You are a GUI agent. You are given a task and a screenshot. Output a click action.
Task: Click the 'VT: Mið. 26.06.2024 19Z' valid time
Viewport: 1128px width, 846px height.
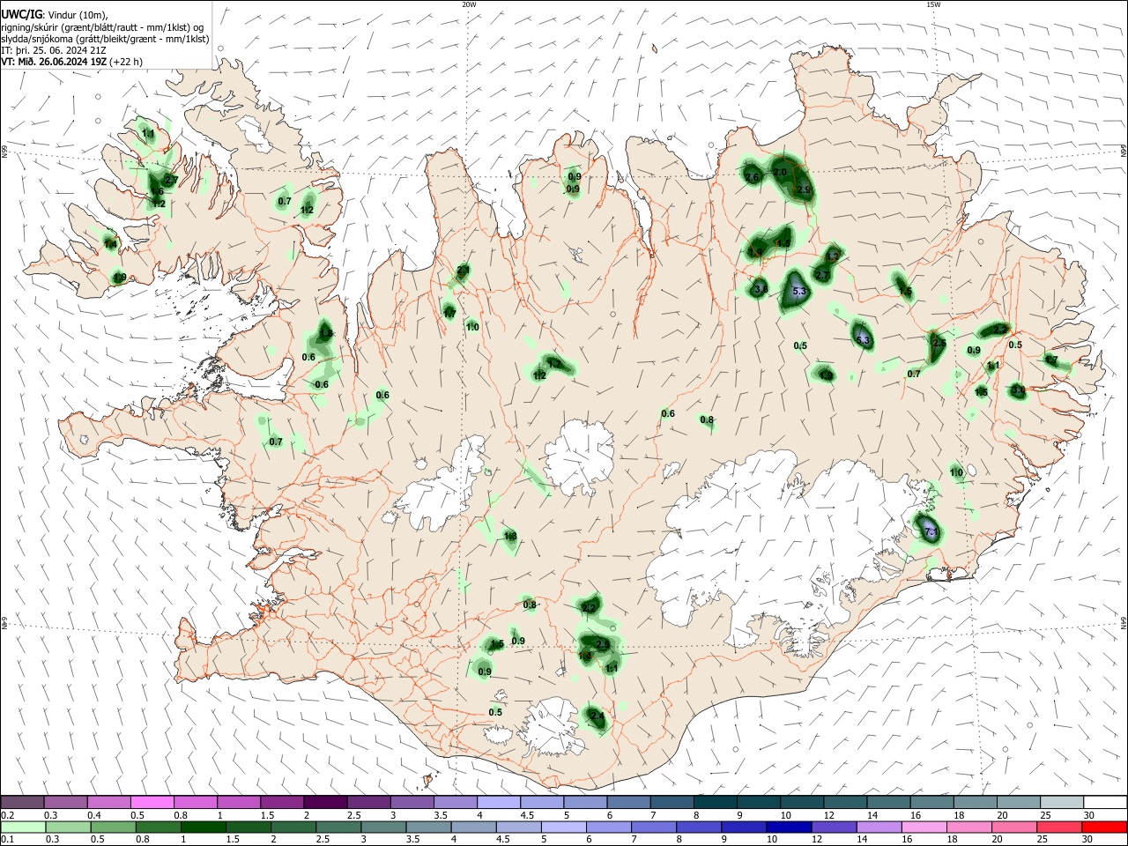(55, 62)
